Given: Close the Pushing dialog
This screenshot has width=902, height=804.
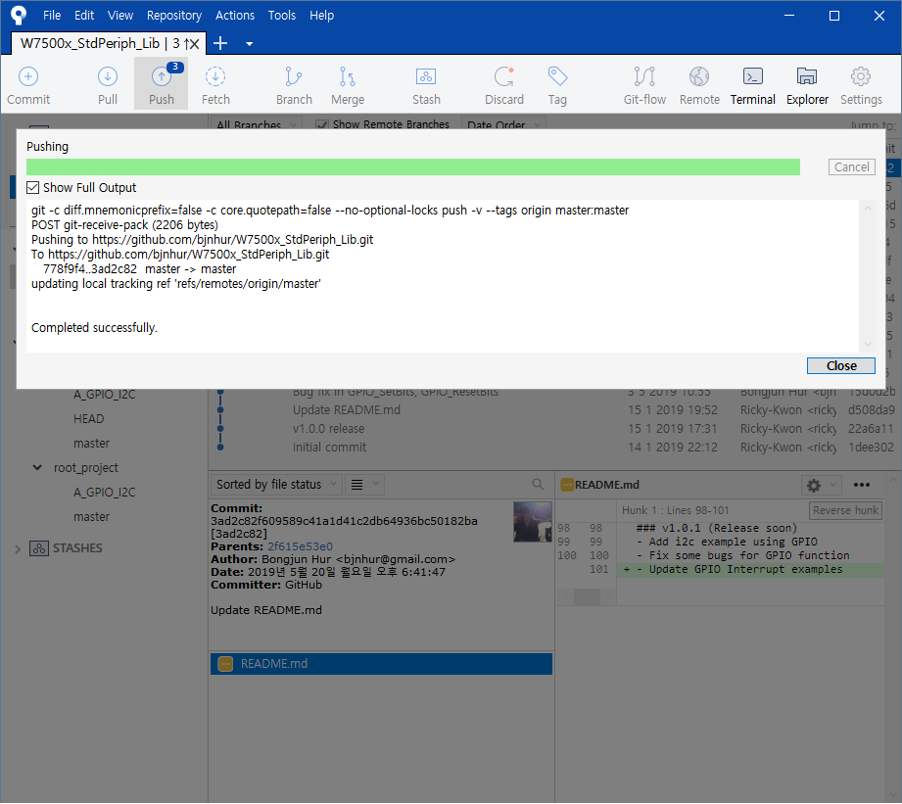Looking at the screenshot, I should (x=841, y=366).
